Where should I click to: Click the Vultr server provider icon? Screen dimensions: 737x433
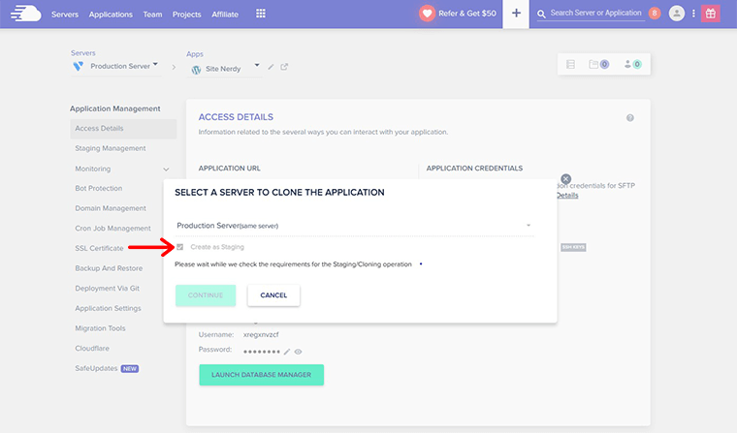pos(78,66)
